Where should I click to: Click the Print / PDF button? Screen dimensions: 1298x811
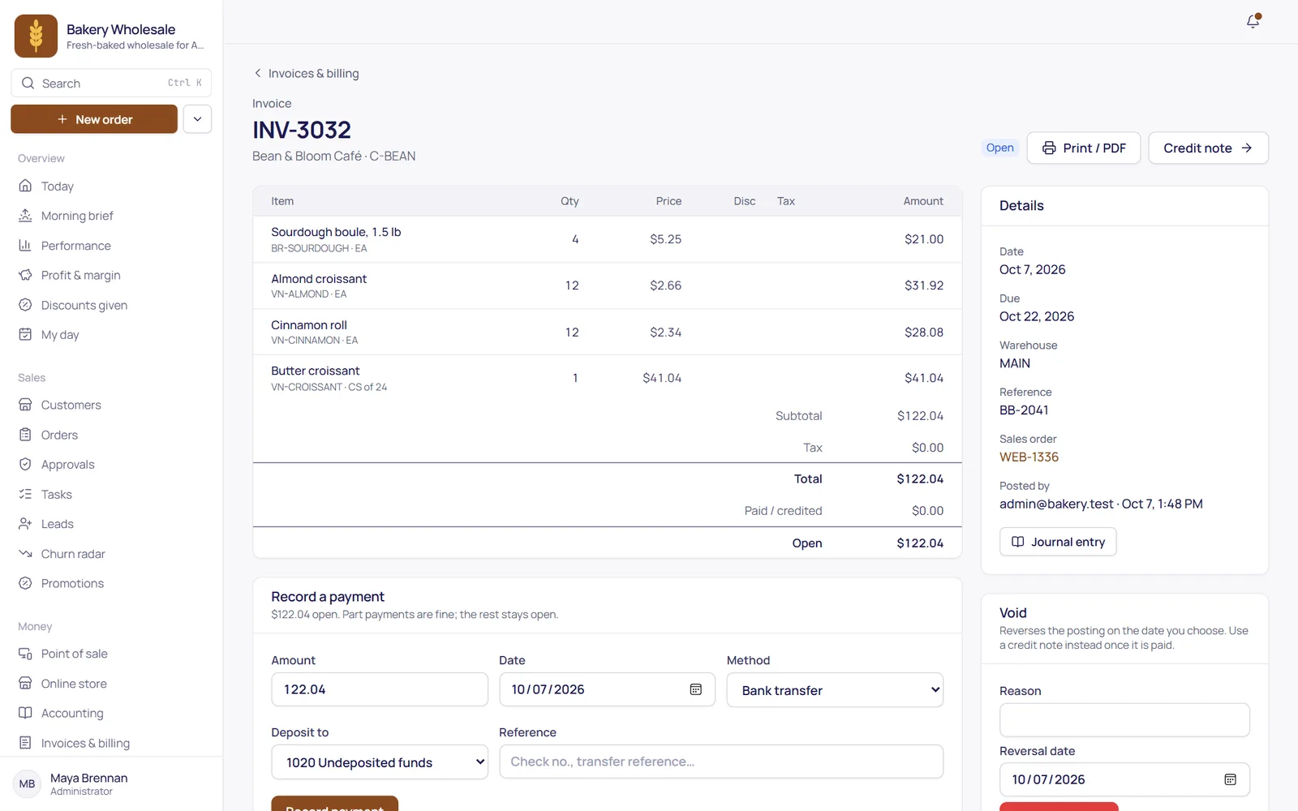point(1084,148)
